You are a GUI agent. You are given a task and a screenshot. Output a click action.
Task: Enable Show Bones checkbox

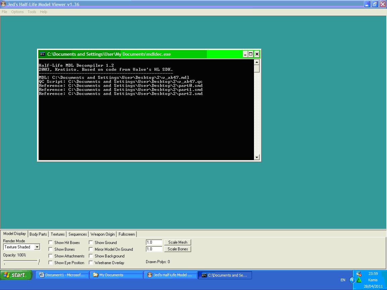pos(51,249)
